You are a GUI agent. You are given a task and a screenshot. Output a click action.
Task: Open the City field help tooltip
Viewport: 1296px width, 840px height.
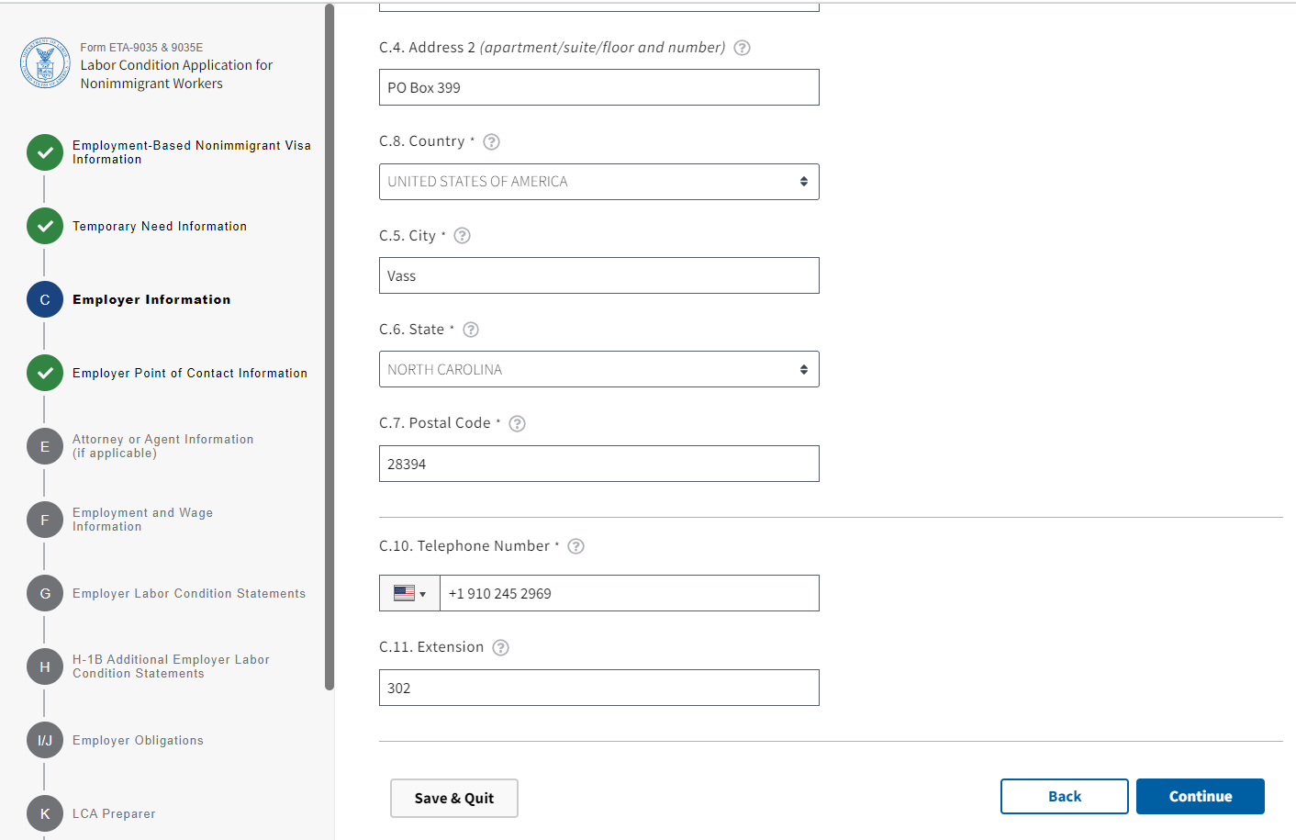point(463,236)
